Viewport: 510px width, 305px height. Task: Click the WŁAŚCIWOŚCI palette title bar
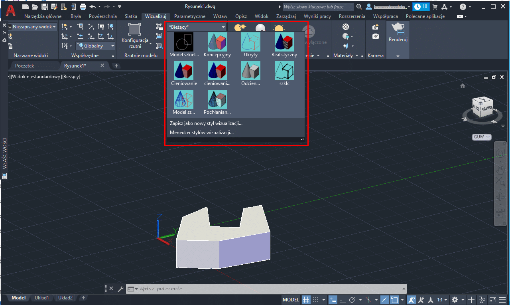click(5, 153)
